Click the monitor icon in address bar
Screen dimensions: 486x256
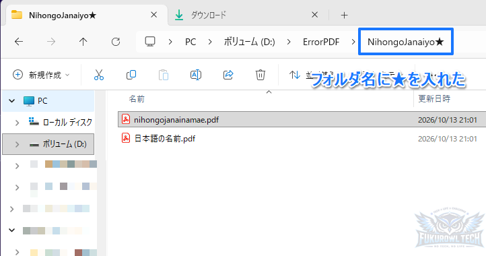[x=150, y=42]
